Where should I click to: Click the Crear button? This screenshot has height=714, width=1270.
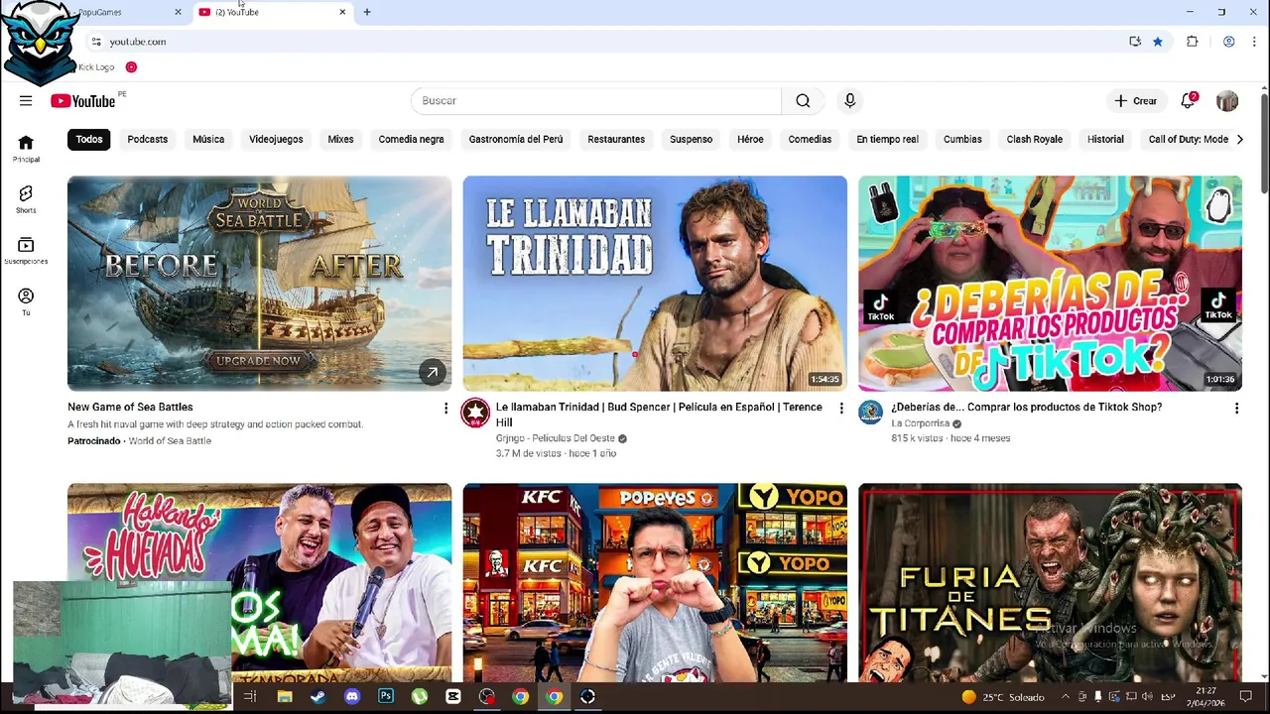(1135, 100)
